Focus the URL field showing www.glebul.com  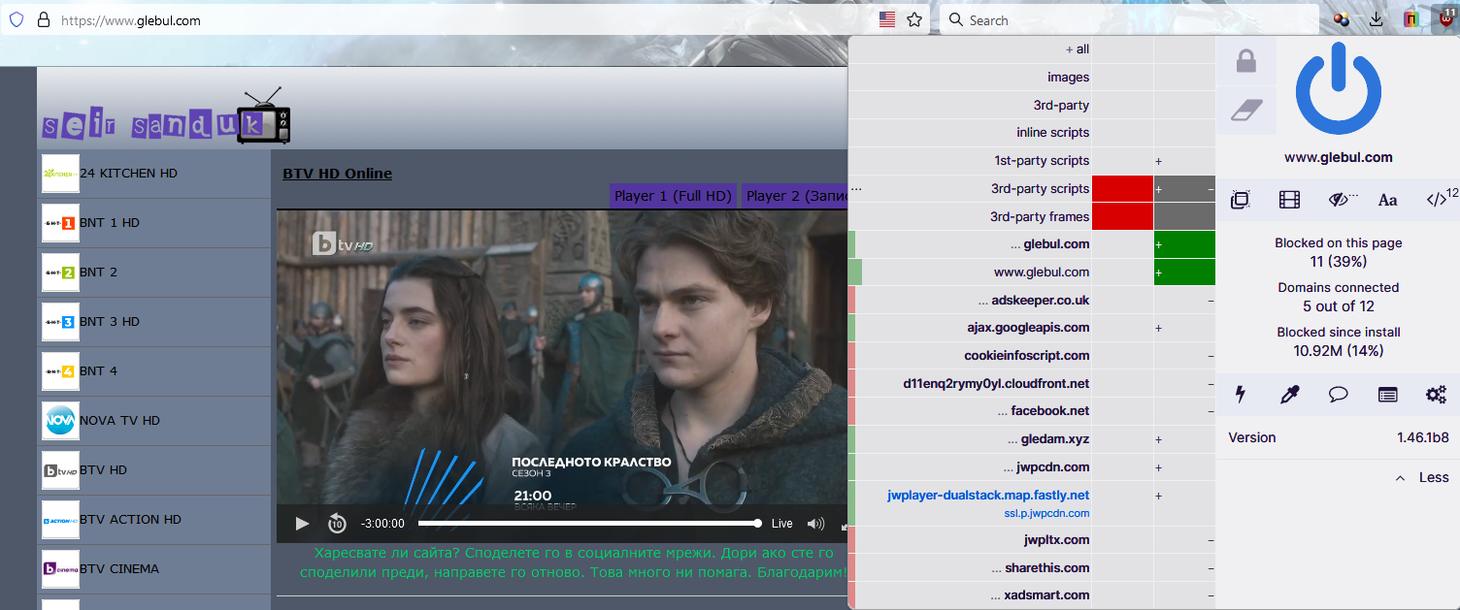(x=466, y=19)
